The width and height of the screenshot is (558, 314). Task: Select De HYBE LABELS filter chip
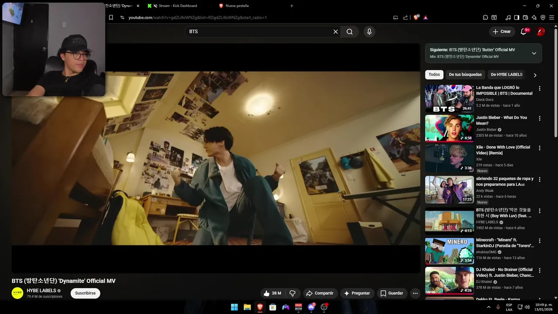point(507,75)
